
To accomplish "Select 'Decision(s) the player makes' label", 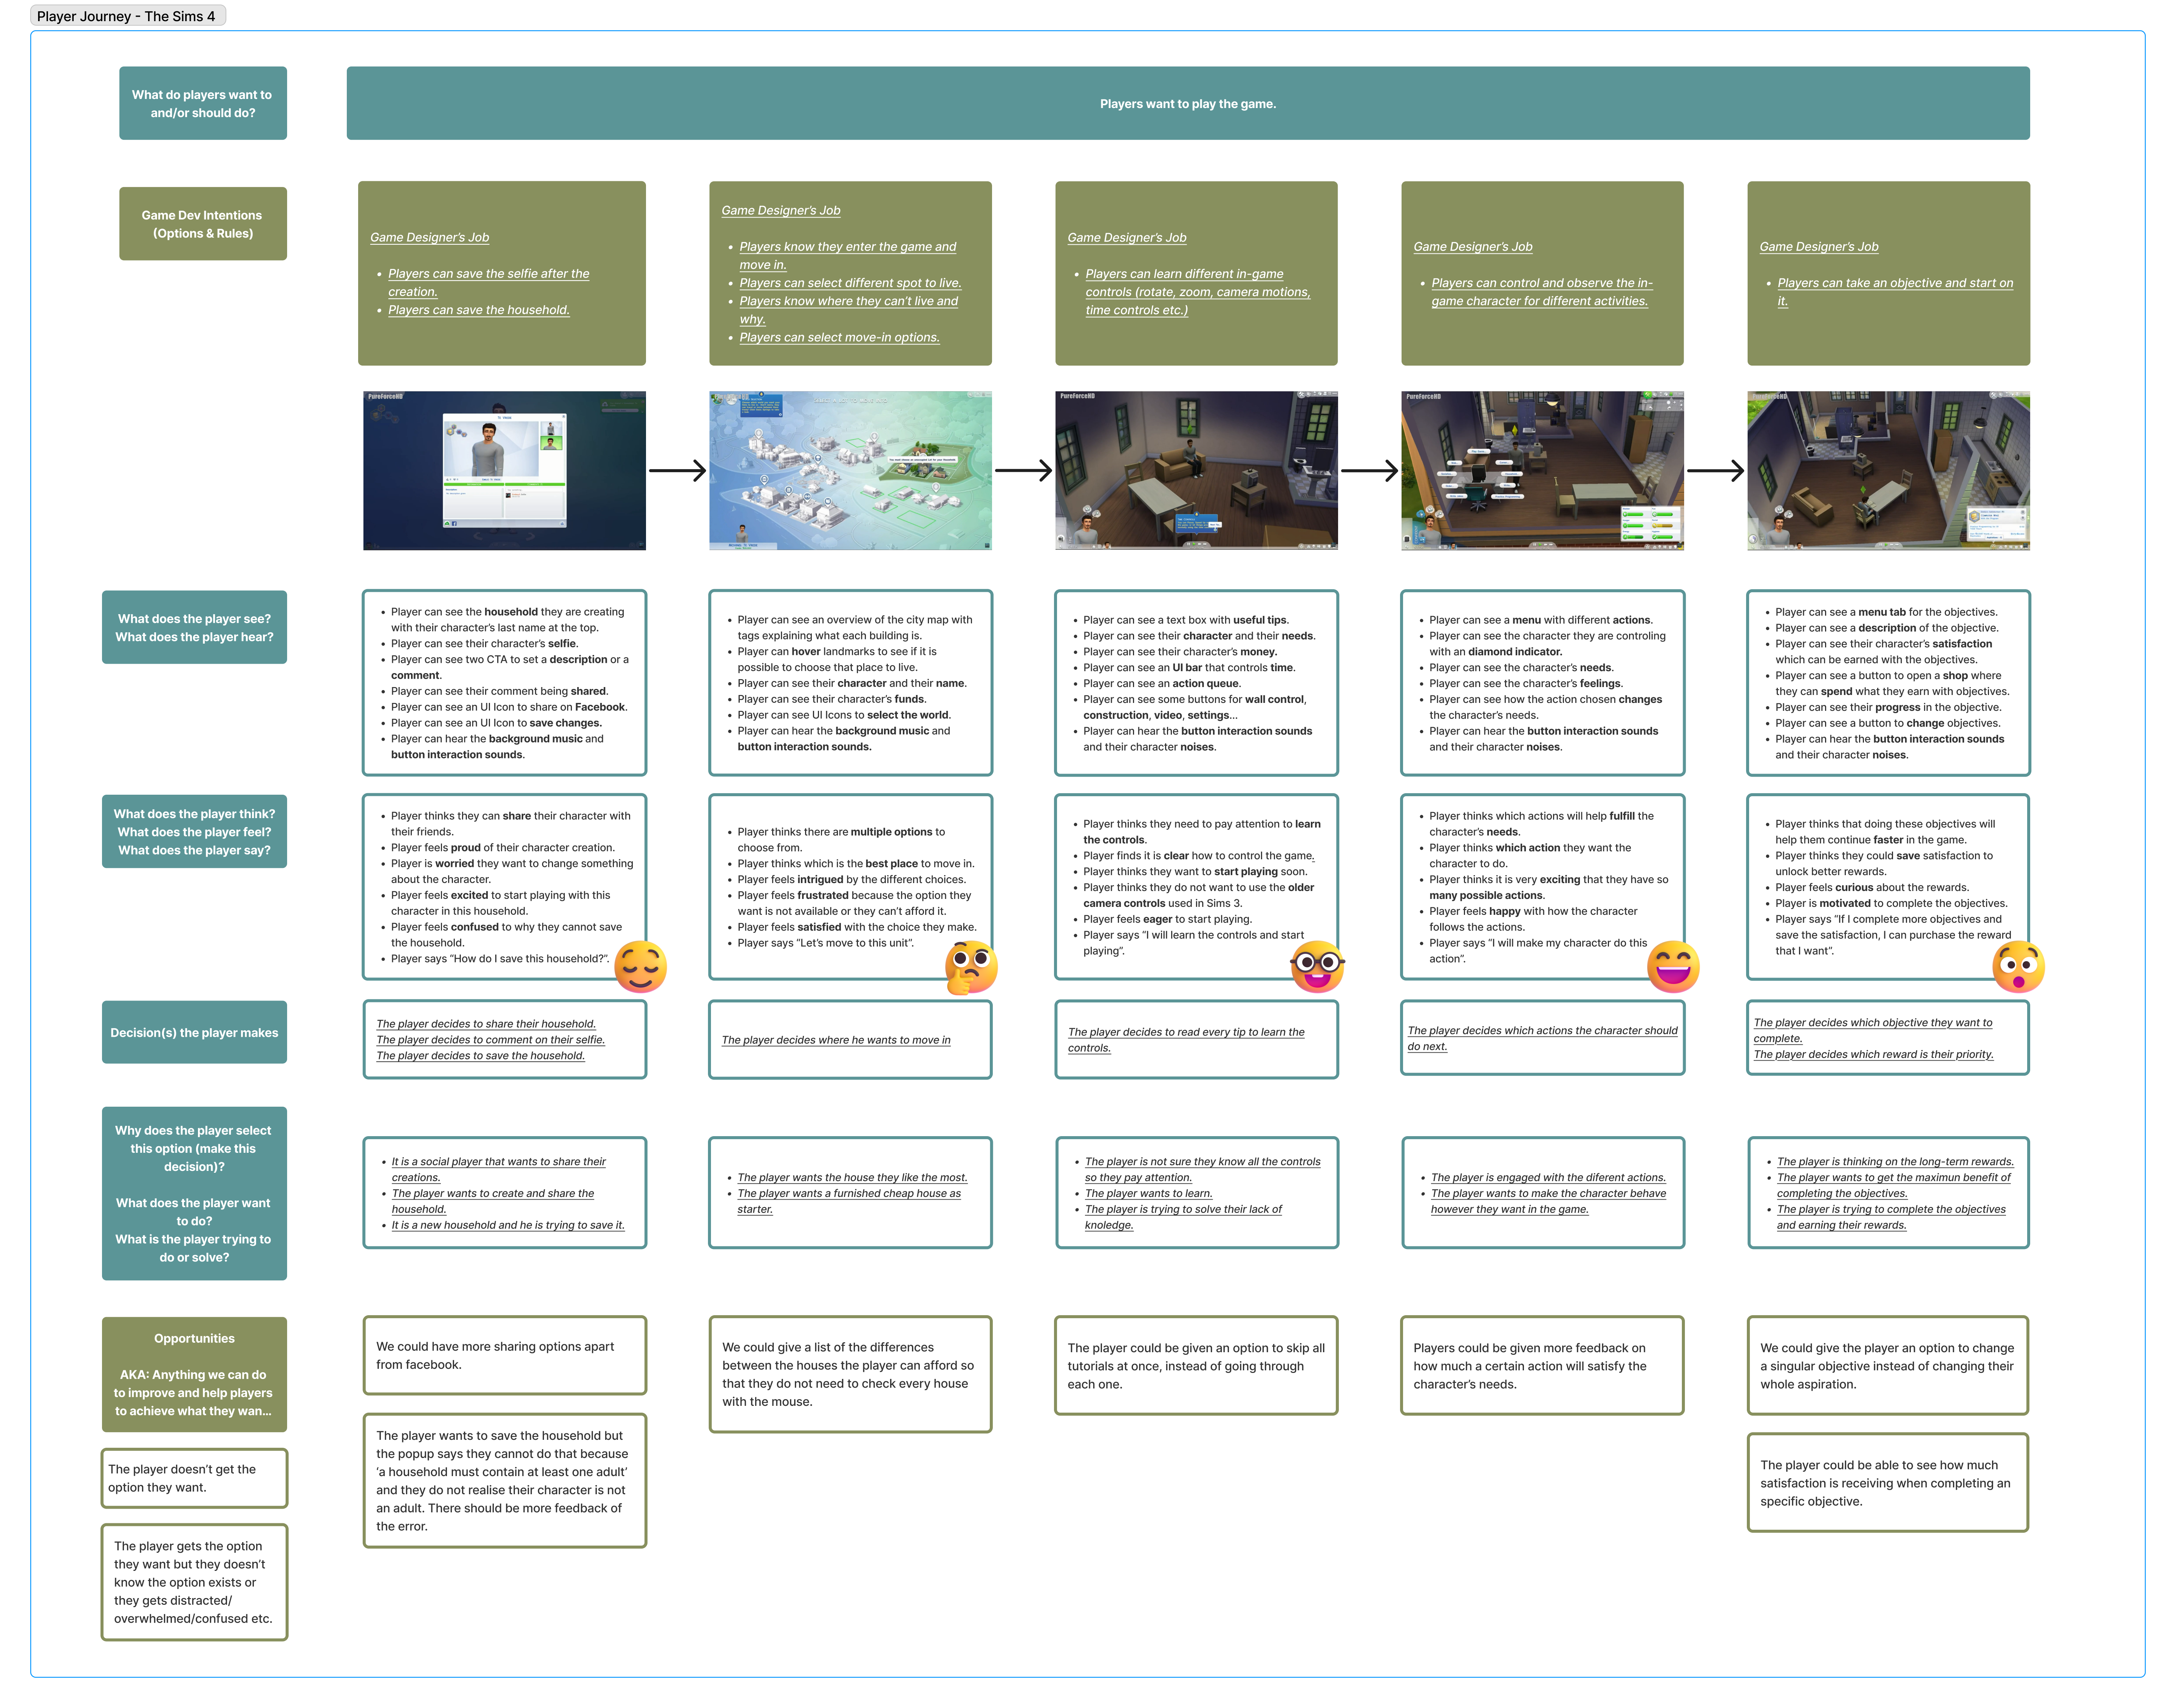I will click(194, 1032).
